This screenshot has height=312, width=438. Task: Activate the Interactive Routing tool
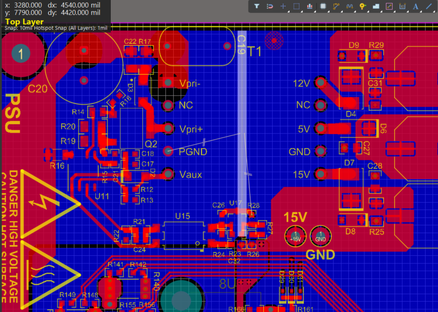pyautogui.click(x=336, y=6)
